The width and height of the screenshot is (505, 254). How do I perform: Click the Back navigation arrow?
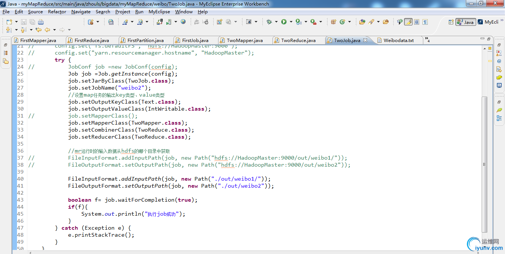click(47, 30)
